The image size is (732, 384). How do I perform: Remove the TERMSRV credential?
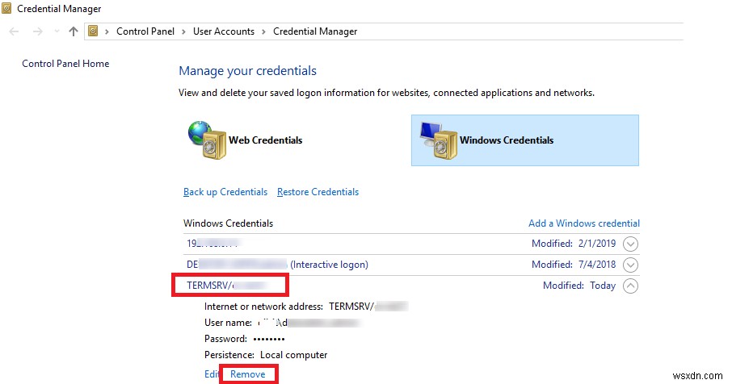(247, 374)
